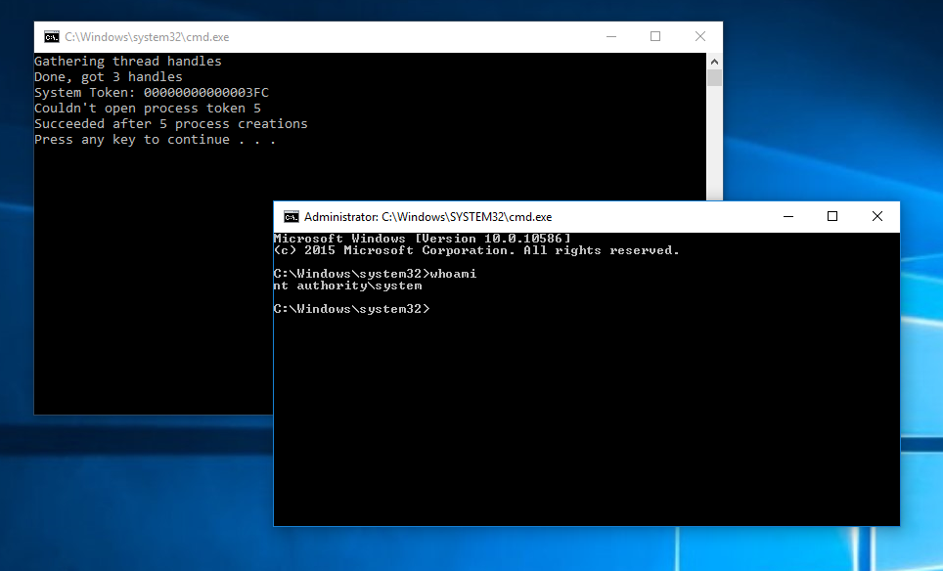This screenshot has width=943, height=571.
Task: Click the typed 'whoami' command text
Action: point(453,274)
